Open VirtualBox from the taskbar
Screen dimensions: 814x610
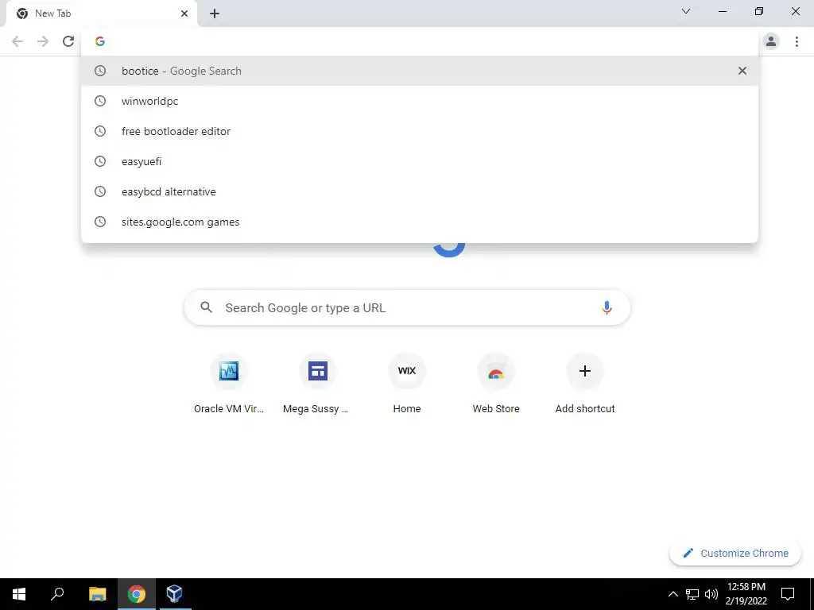point(174,594)
